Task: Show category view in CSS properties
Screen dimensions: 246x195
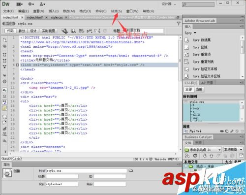Action: 186,131
